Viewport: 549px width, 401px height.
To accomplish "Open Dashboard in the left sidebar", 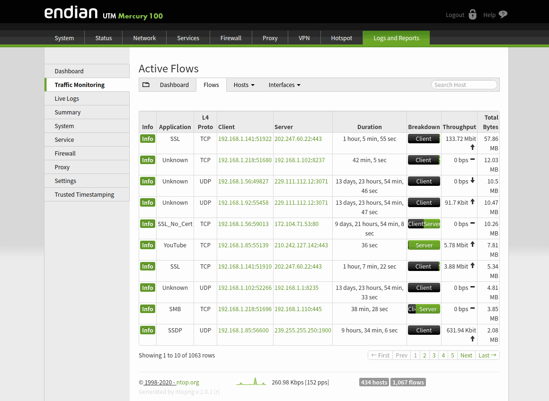I will 87,71.
